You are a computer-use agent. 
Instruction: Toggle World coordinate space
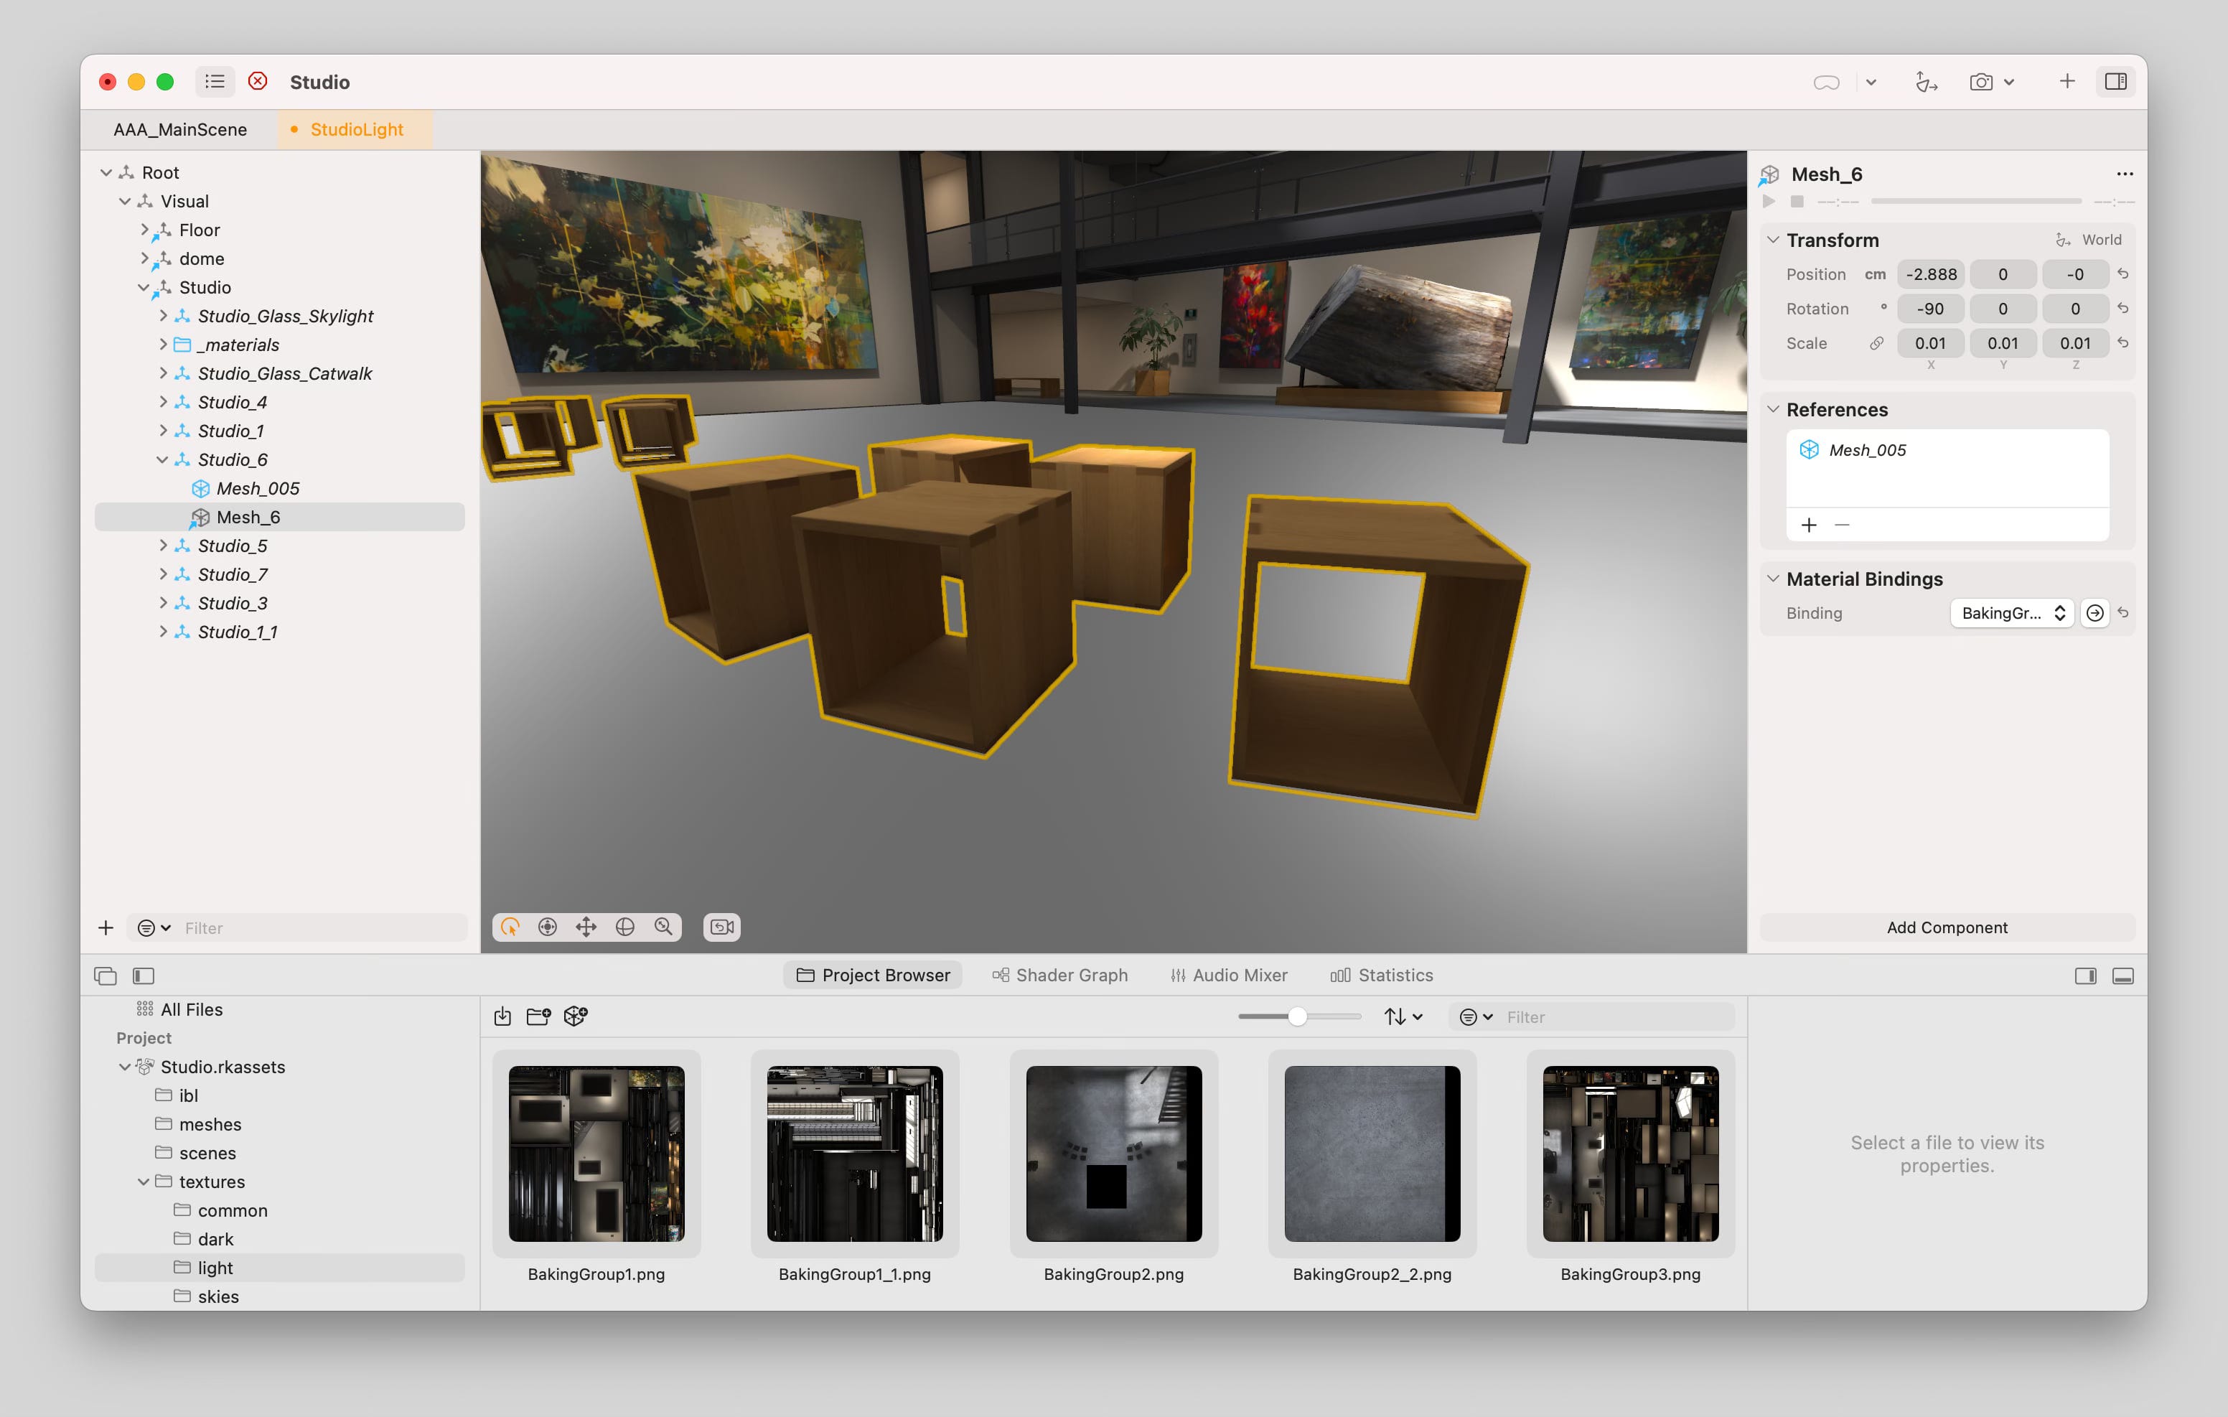pos(2088,240)
